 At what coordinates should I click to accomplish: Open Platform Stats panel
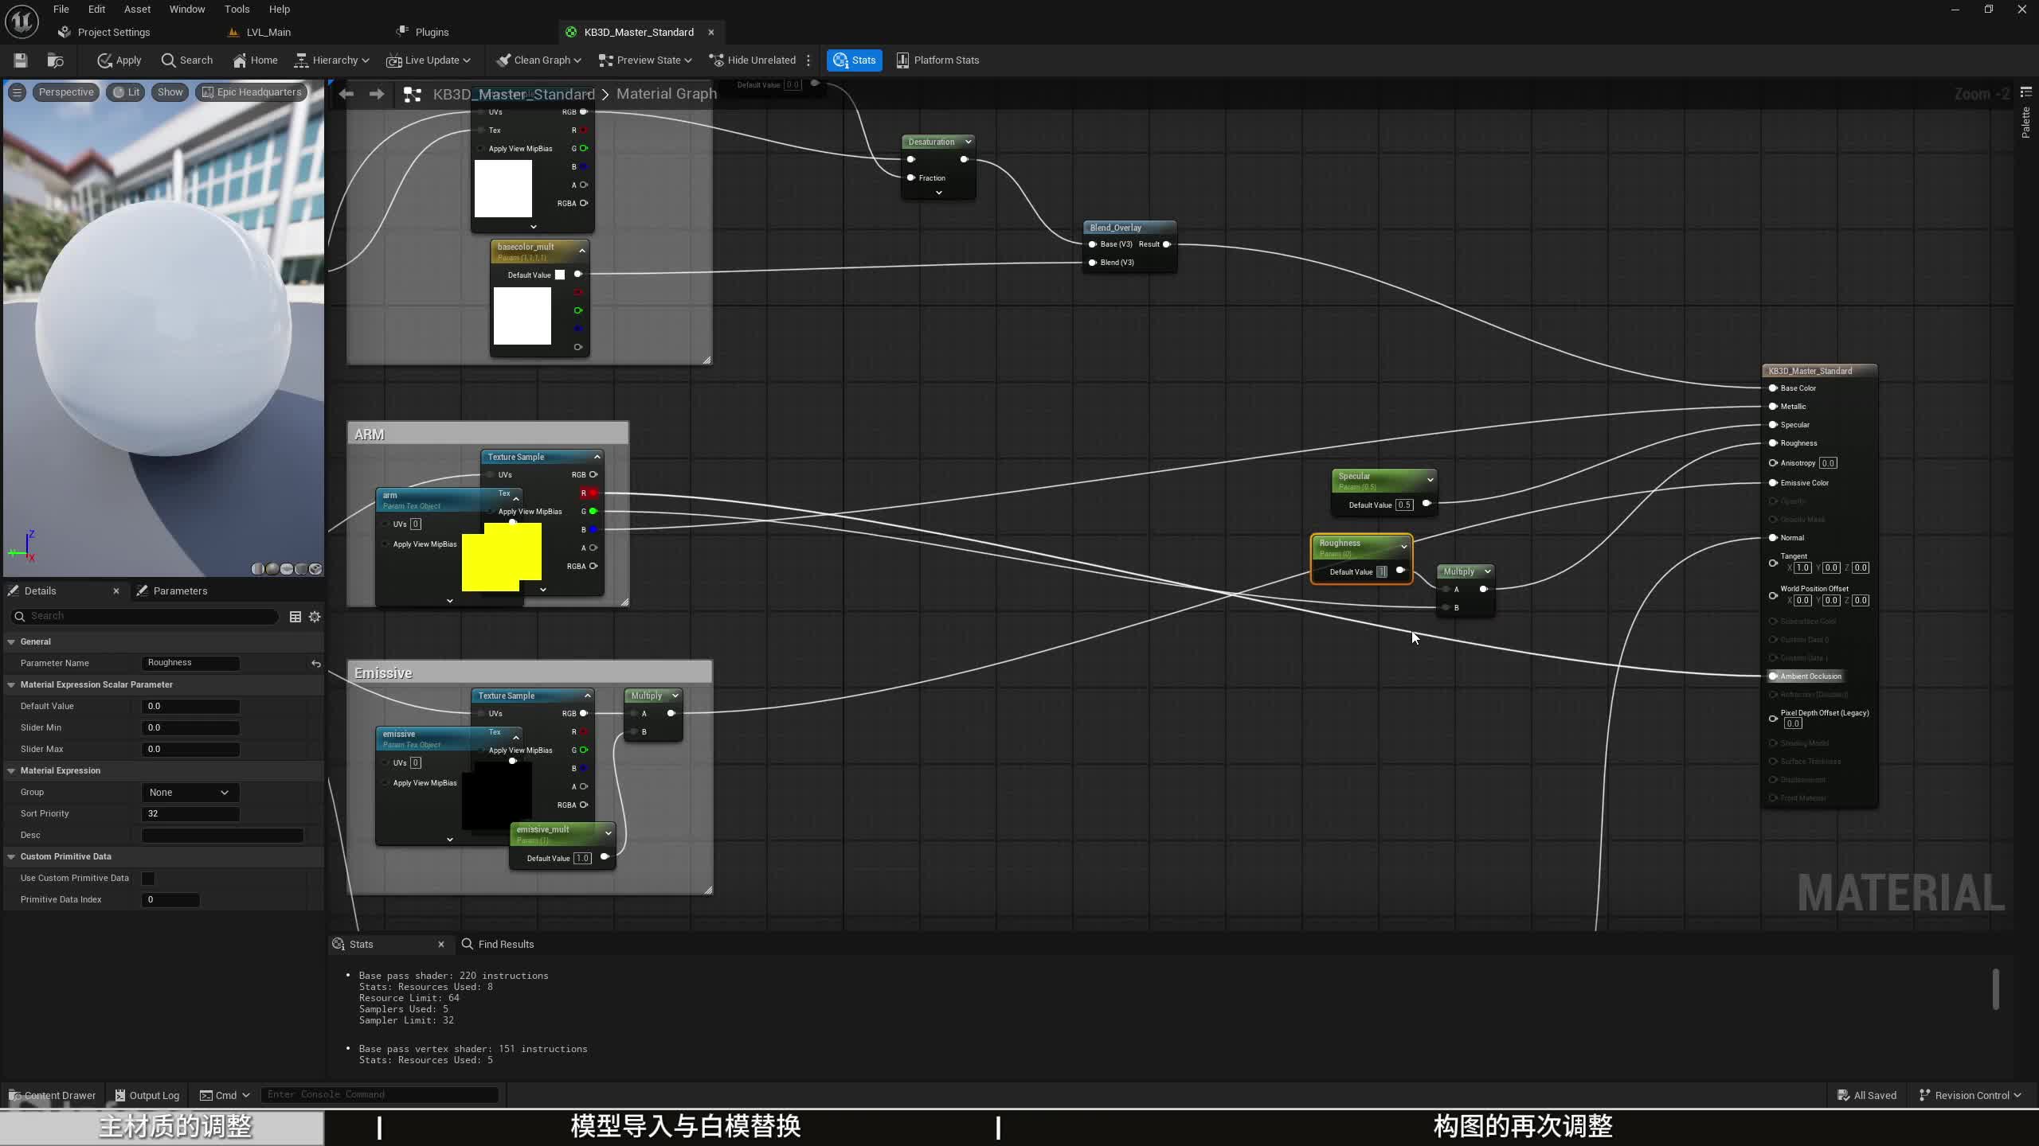pyautogui.click(x=937, y=60)
